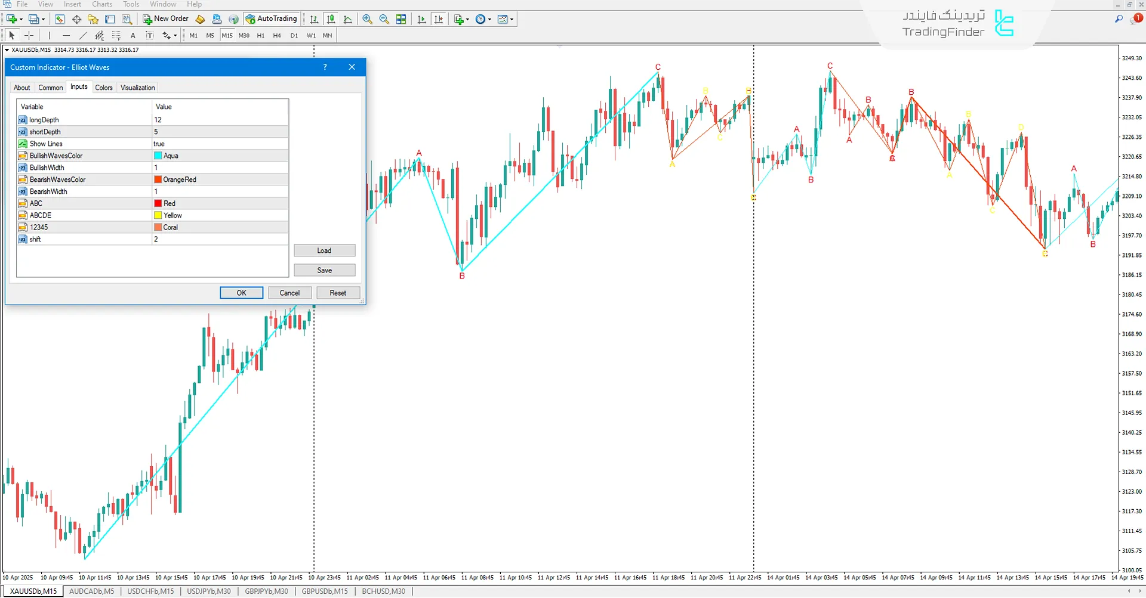
Task: Open the Periods dropdown arrow
Action: pos(489,18)
